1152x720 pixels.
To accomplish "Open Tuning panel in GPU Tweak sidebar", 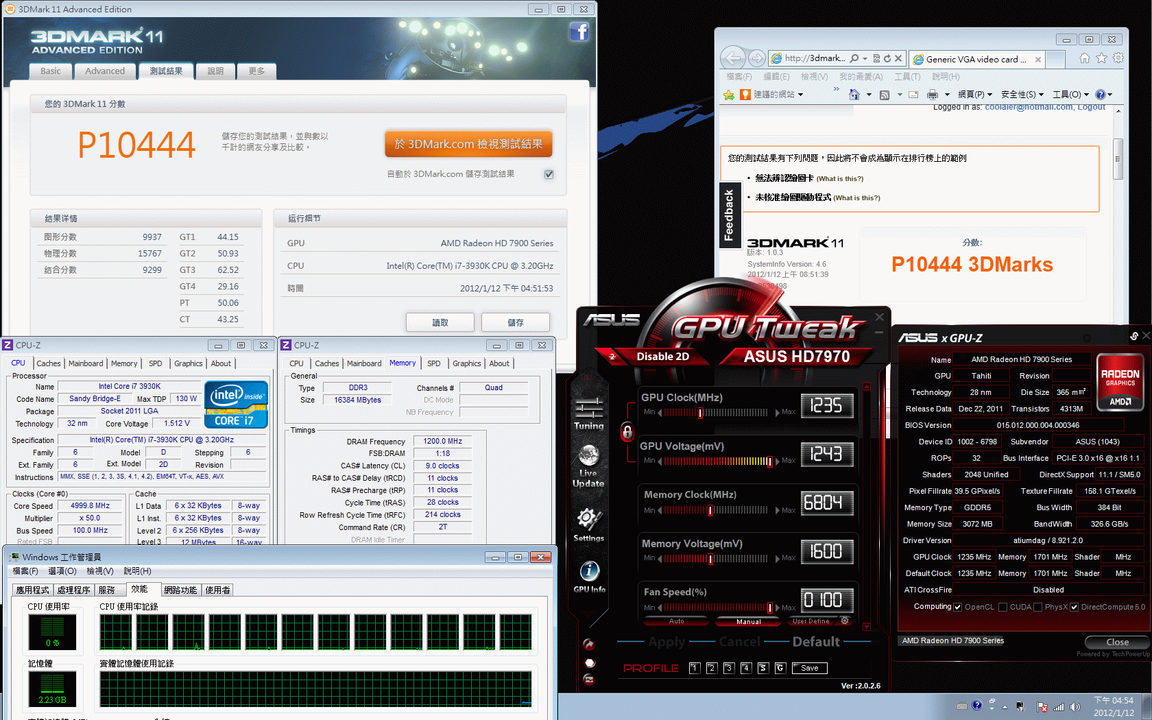I will click(589, 413).
